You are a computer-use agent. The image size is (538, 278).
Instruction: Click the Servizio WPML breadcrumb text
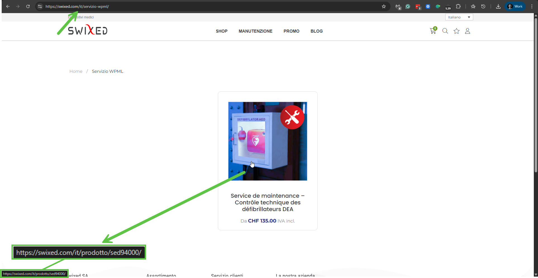(x=108, y=71)
